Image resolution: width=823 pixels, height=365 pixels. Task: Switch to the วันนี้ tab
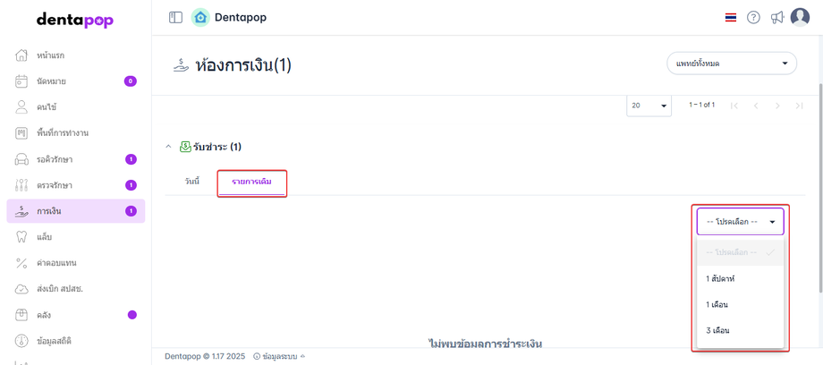click(x=192, y=182)
